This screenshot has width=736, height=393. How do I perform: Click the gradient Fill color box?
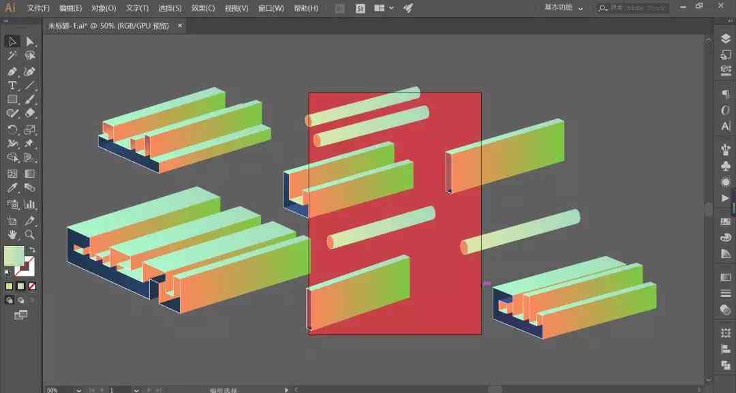(14, 255)
